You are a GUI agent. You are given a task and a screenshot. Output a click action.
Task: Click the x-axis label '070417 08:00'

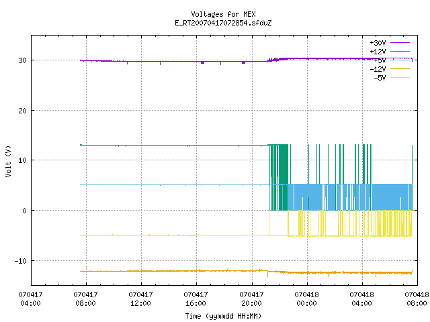tap(85, 299)
